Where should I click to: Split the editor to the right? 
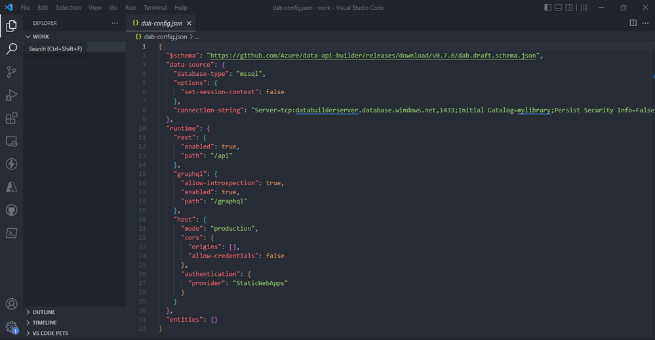[633, 23]
